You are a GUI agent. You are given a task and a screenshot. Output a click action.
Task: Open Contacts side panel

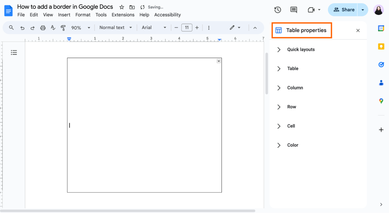pos(381,83)
